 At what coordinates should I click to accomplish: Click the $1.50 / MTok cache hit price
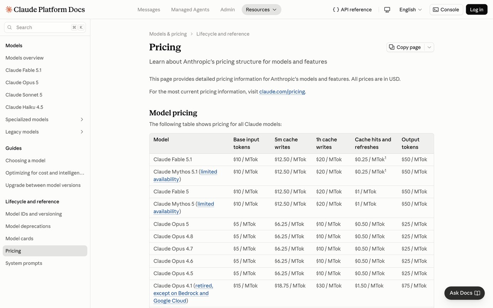tap(369, 286)
